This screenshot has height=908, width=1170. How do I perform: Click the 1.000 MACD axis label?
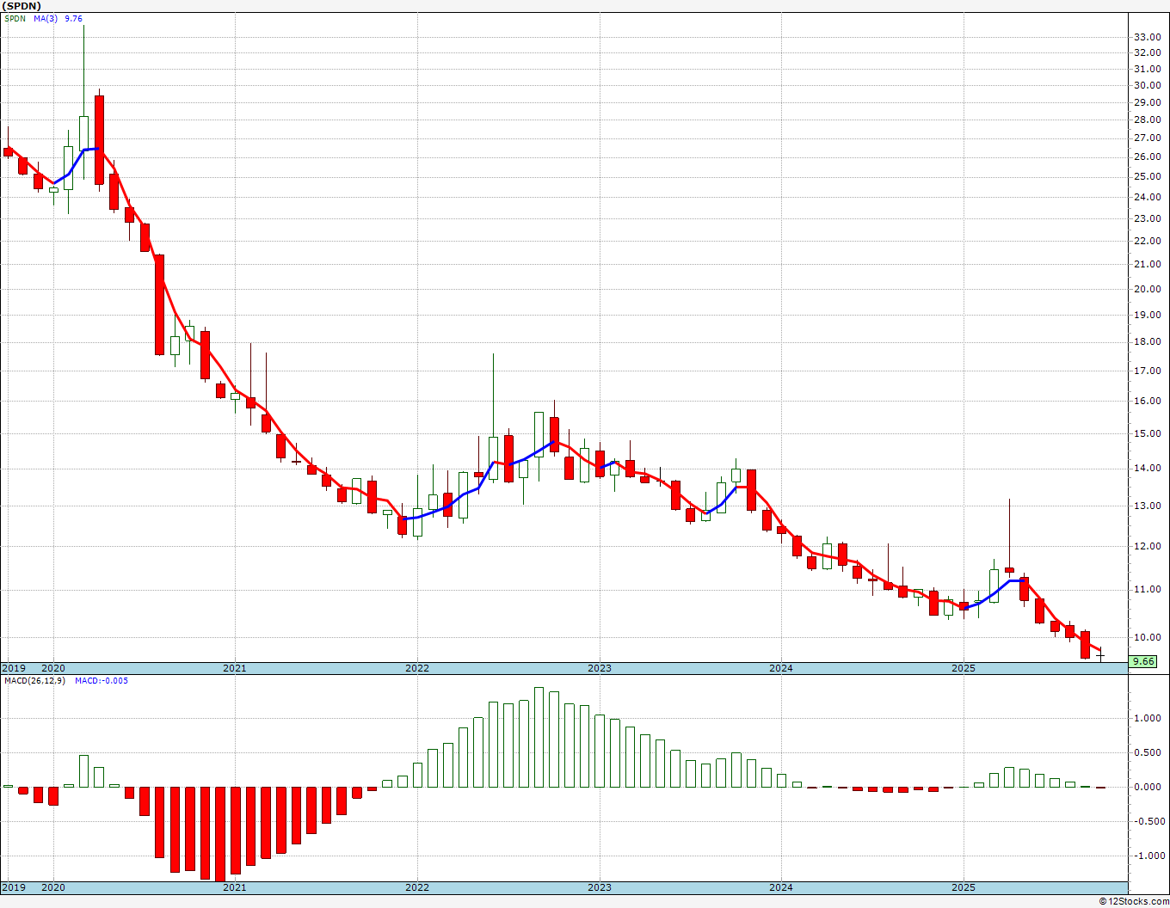[1148, 718]
